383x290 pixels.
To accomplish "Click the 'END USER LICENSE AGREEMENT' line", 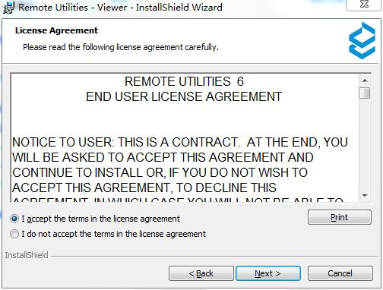I will click(x=184, y=96).
